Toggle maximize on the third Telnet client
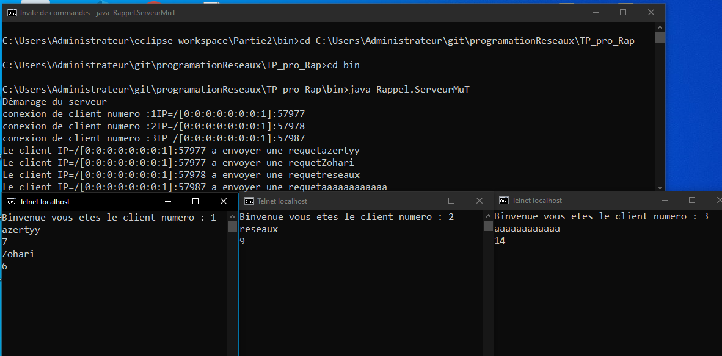This screenshot has width=722, height=356. tap(691, 200)
